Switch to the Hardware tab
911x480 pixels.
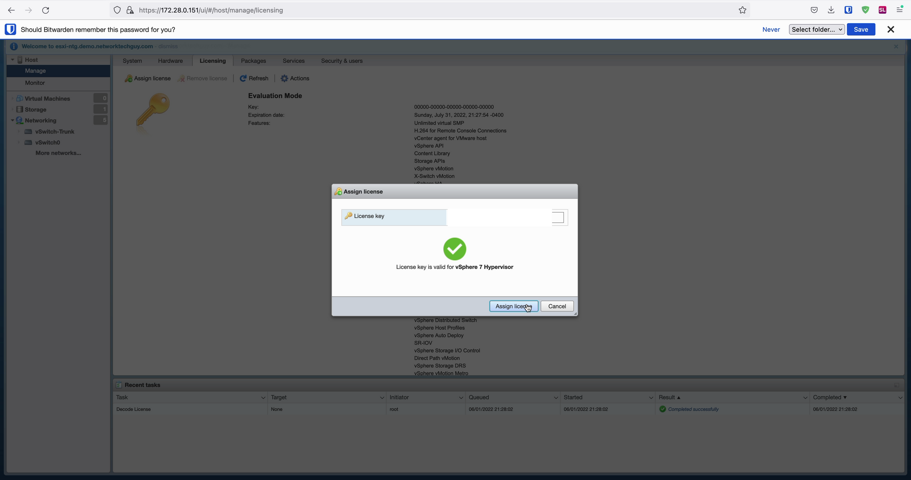click(x=170, y=61)
